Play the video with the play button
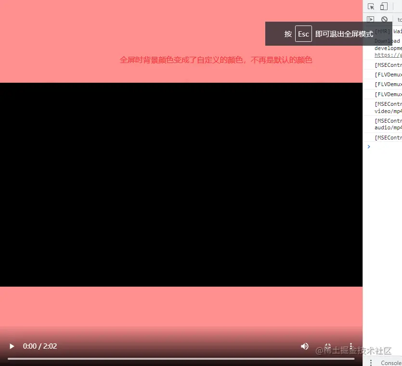The height and width of the screenshot is (366, 402). point(12,346)
